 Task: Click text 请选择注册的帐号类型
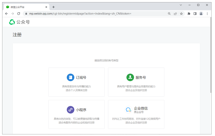(x=106, y=61)
